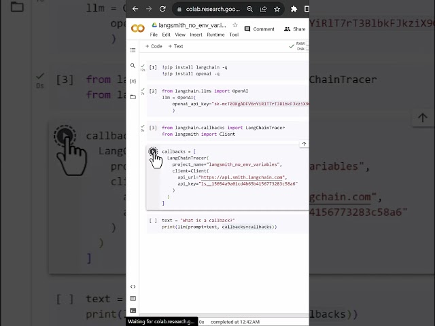The width and height of the screenshot is (435, 326).
Task: Click the https://api.smith.langchain.com link
Action: tap(242, 177)
